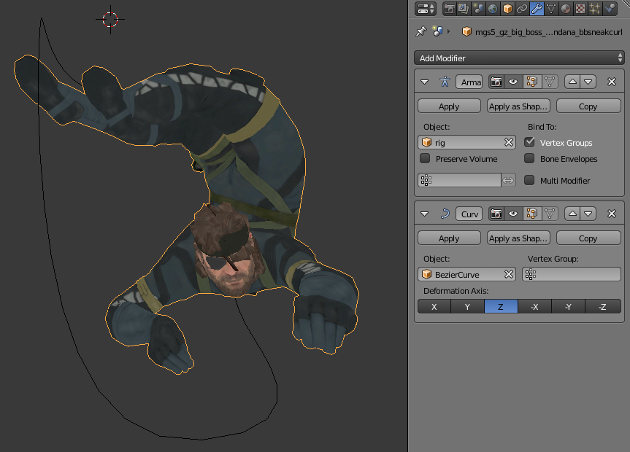This screenshot has width=630, height=452.
Task: Select the Modifiers wrench tab
Action: (x=537, y=9)
